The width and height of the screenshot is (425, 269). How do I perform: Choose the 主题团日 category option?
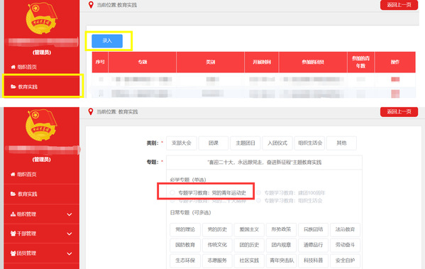pyautogui.click(x=245, y=143)
